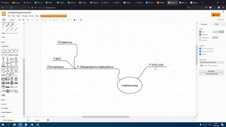Expand the Arrows shapes section
The image size is (226, 127).
click(4, 104)
